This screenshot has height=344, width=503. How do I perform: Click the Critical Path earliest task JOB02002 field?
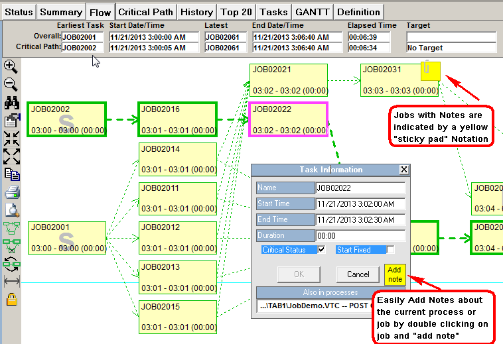[x=82, y=48]
